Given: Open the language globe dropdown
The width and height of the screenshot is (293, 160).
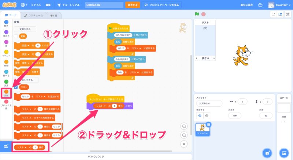Looking at the screenshot, I should coord(24,5).
